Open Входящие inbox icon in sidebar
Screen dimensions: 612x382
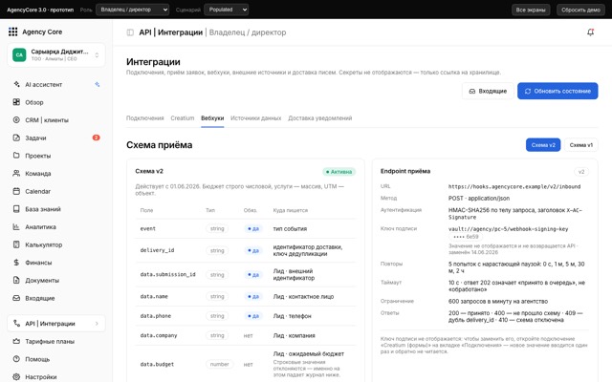point(16,298)
